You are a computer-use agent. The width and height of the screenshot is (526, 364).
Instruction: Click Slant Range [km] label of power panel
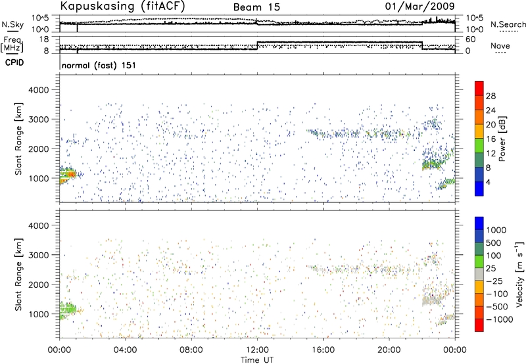[18, 139]
